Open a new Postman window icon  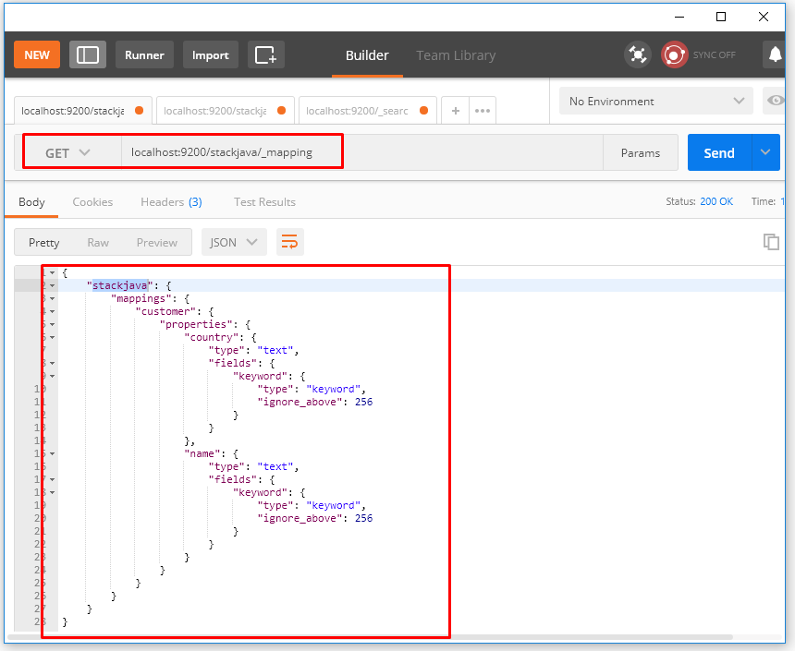coord(266,54)
